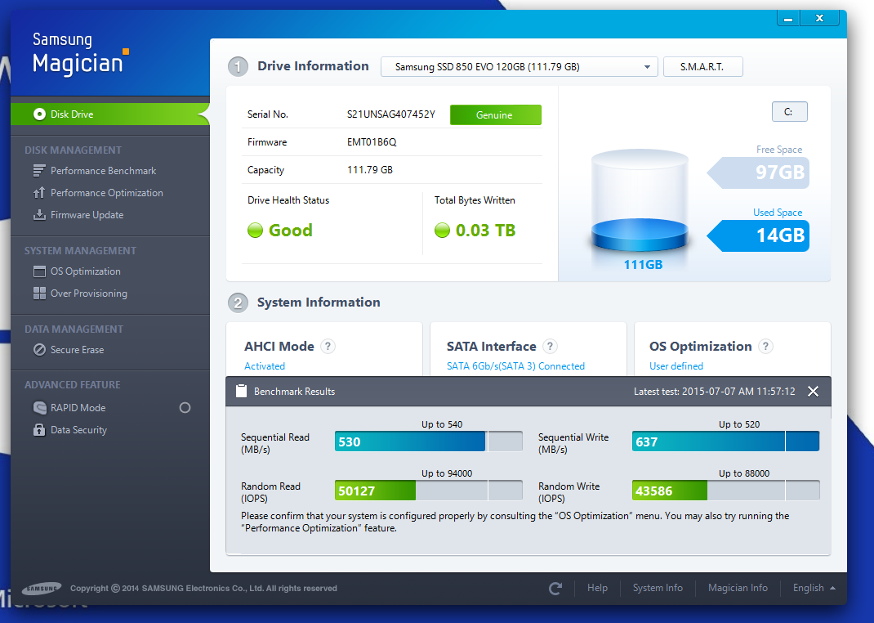Click the Samsung Magician logo
Image resolution: width=874 pixels, height=623 pixels.
pyautogui.click(x=80, y=54)
